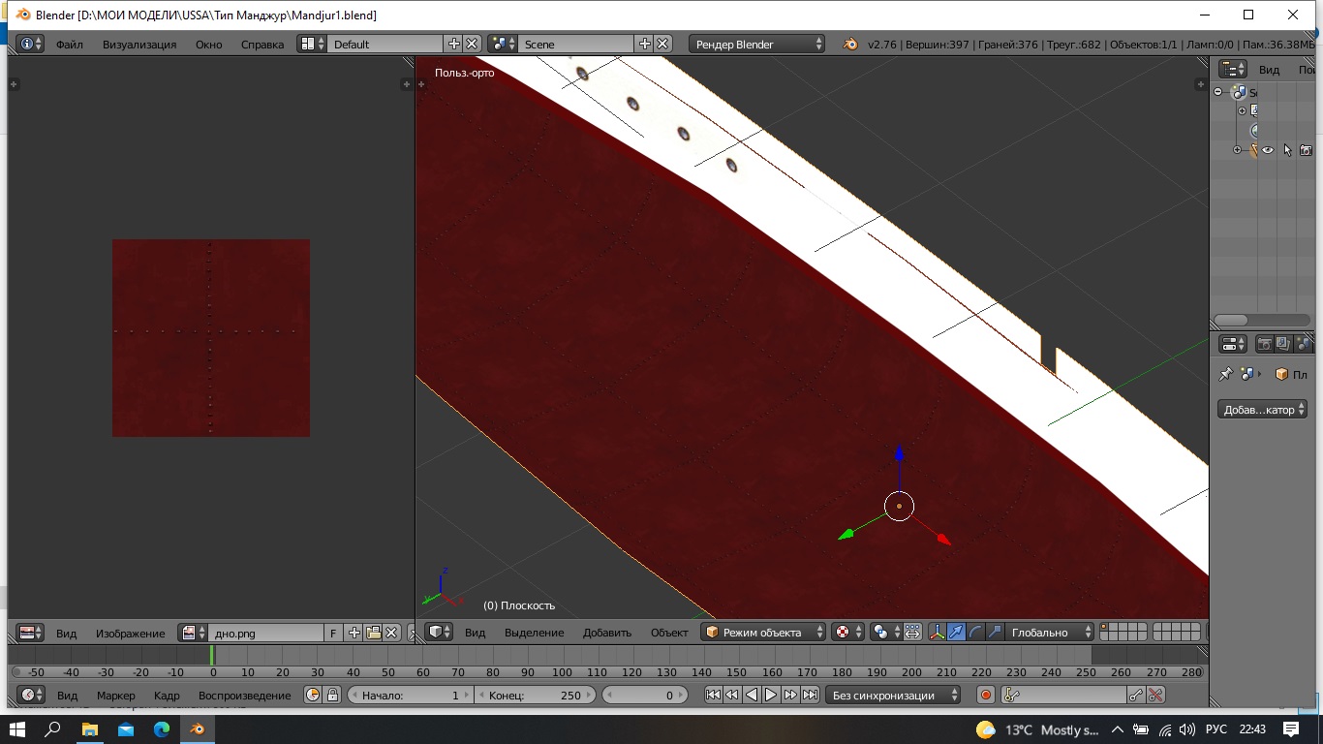Collapse the Scene tree in outliner
Screen dimensions: 1323x744
[1218, 92]
